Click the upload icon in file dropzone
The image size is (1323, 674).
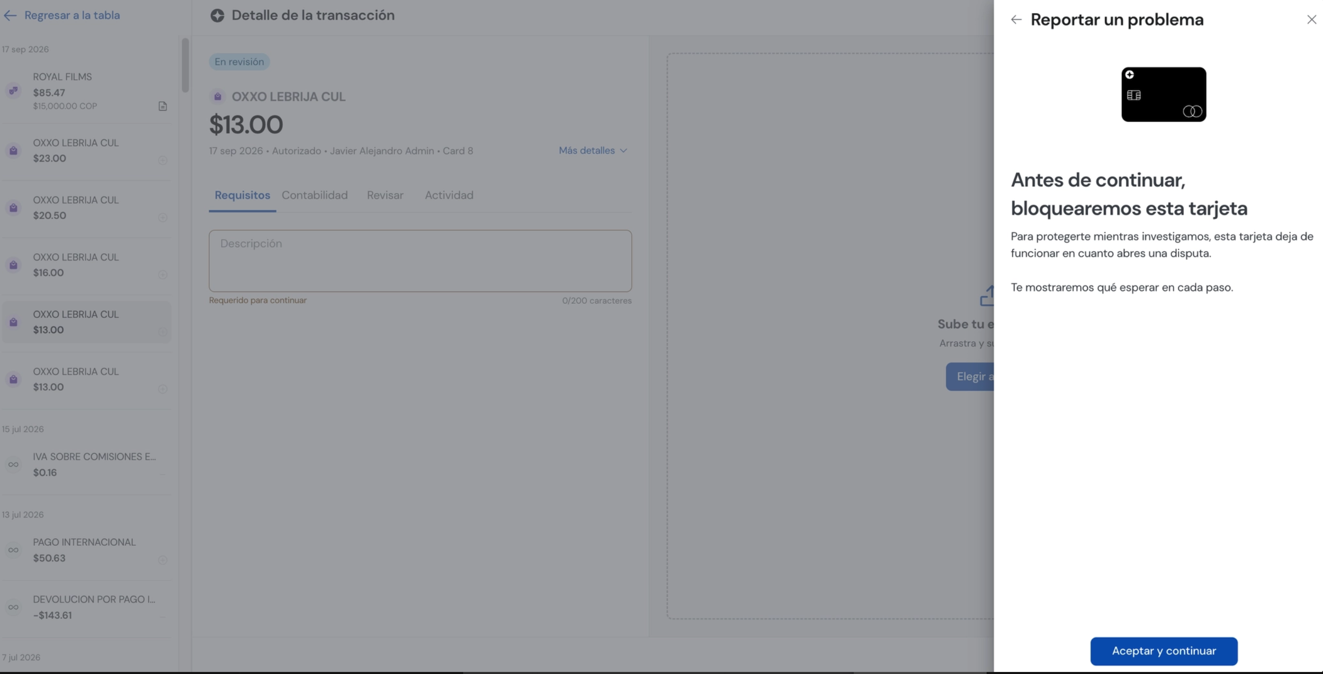click(987, 296)
